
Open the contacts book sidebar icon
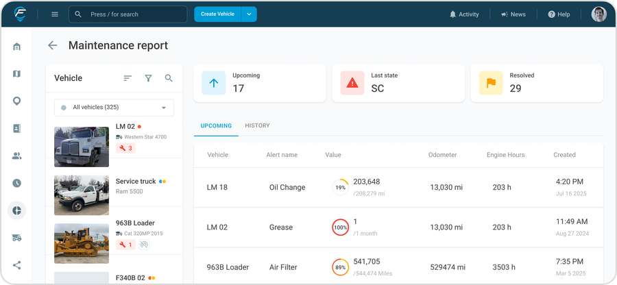16,129
